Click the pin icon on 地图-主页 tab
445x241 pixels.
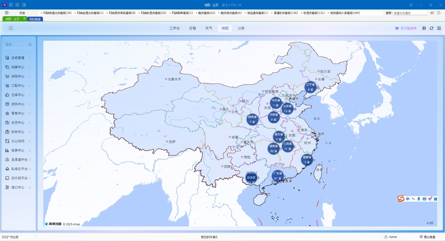(24, 19)
